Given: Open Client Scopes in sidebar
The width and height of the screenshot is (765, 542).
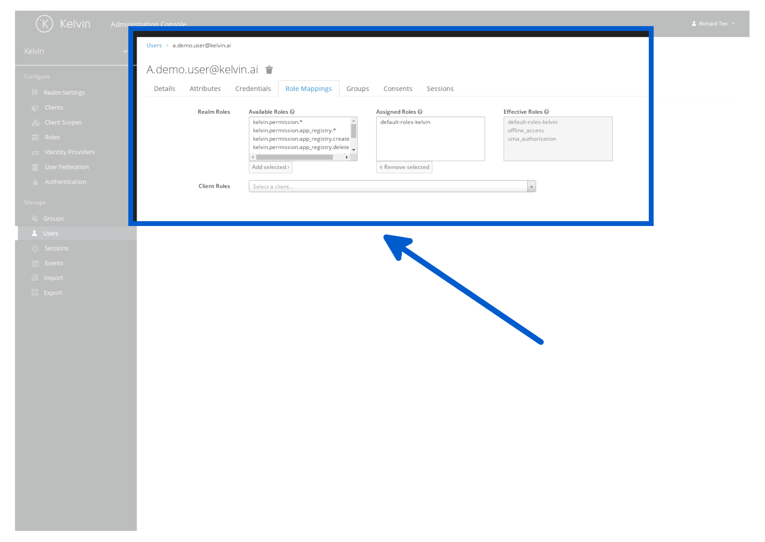Looking at the screenshot, I should coord(63,122).
